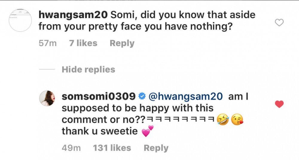Click the "thank u sweetie" reply text
Screen dimensions: 299x160
click(x=100, y=131)
